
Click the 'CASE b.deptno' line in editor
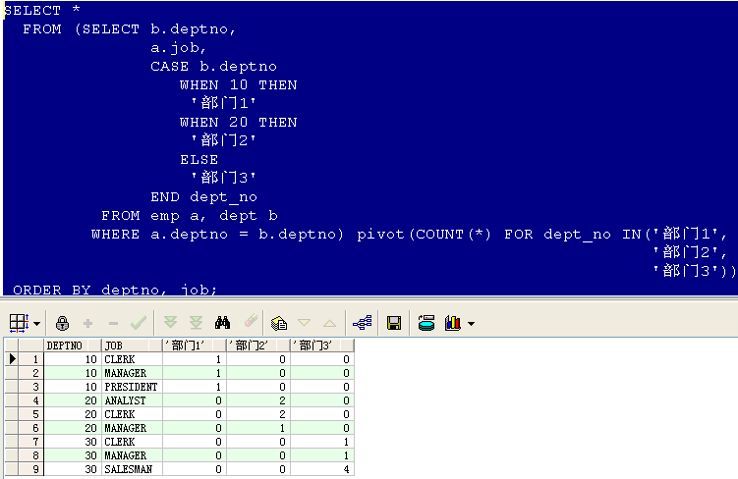pos(213,67)
